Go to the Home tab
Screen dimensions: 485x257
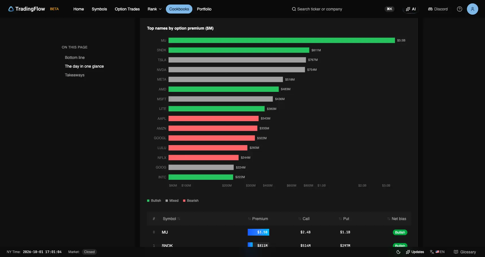pos(78,9)
